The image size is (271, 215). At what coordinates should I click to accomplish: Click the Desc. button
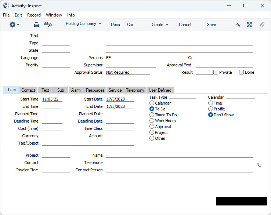(x=116, y=25)
